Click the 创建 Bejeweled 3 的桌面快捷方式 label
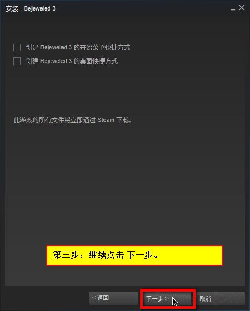 72,61
